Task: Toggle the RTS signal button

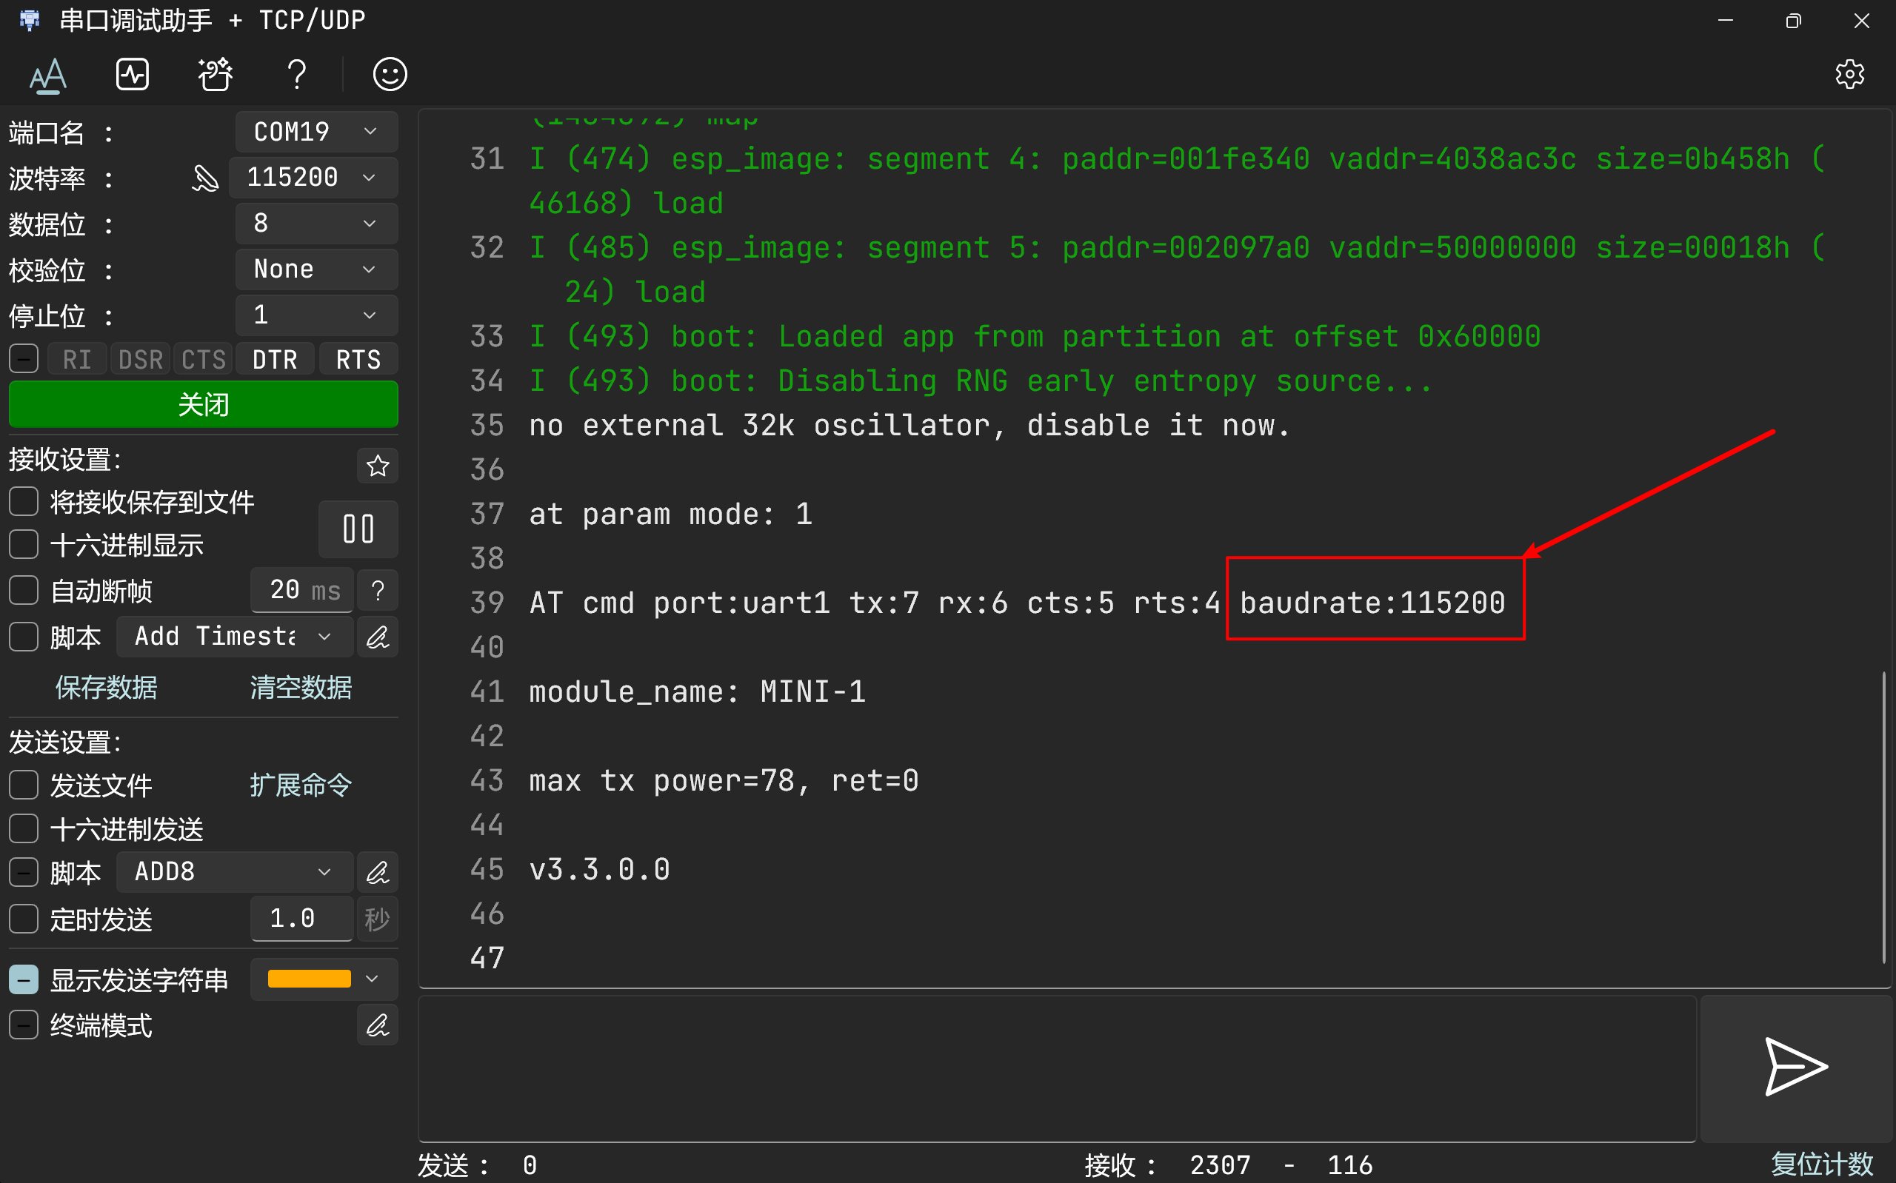Action: click(358, 360)
